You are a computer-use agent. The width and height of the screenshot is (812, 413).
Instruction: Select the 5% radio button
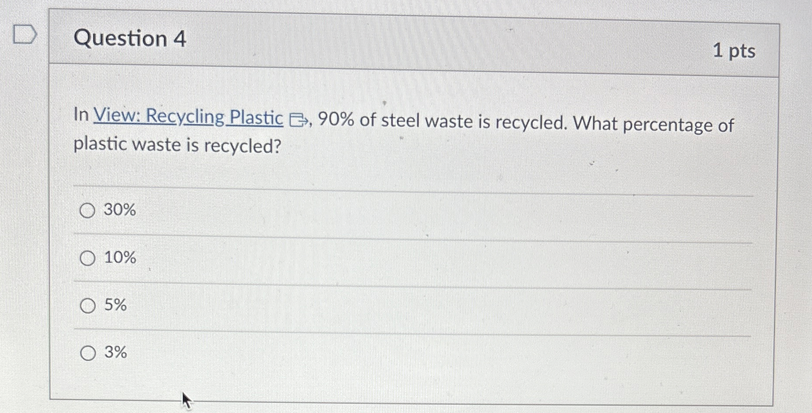point(87,306)
